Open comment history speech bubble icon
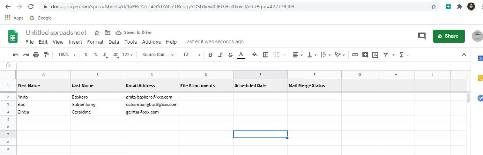Image resolution: width=483 pixels, height=155 pixels. pos(422,36)
